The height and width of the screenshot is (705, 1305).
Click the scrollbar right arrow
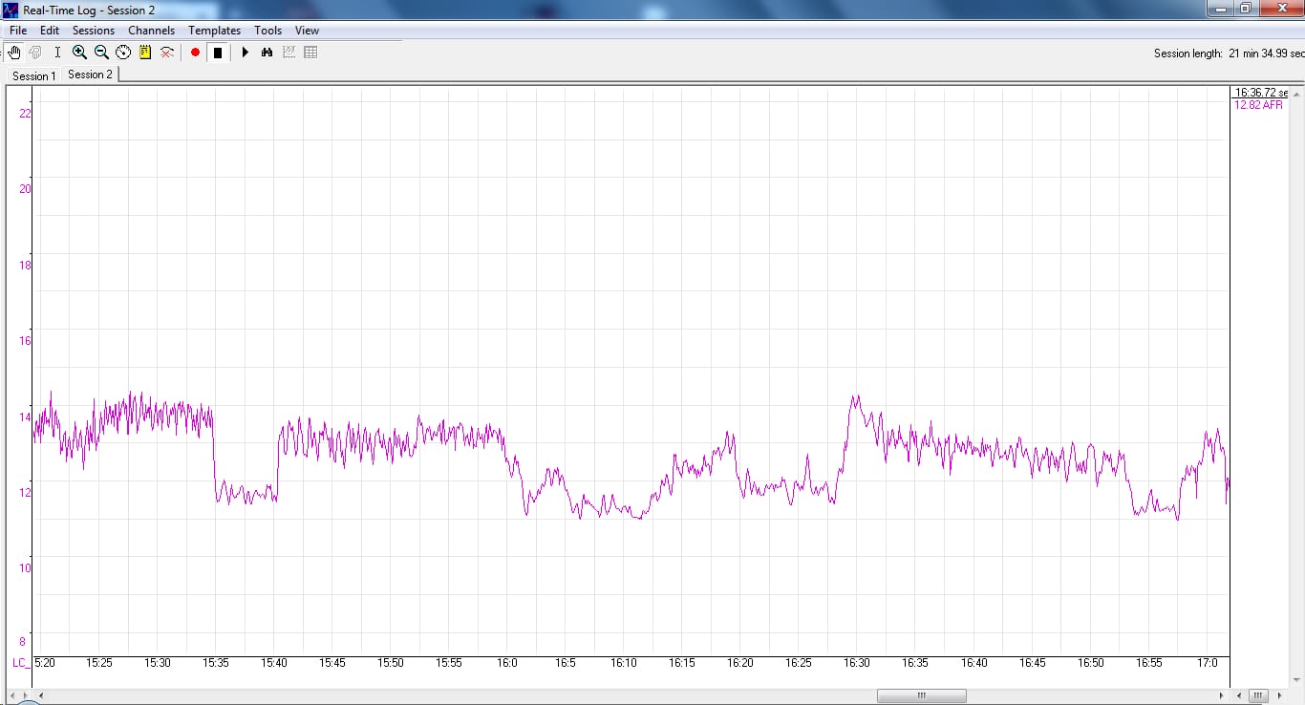point(1221,695)
